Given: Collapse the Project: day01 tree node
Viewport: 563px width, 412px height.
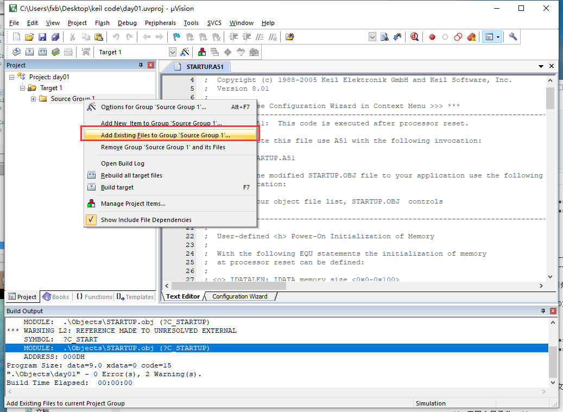Looking at the screenshot, I should pyautogui.click(x=11, y=77).
